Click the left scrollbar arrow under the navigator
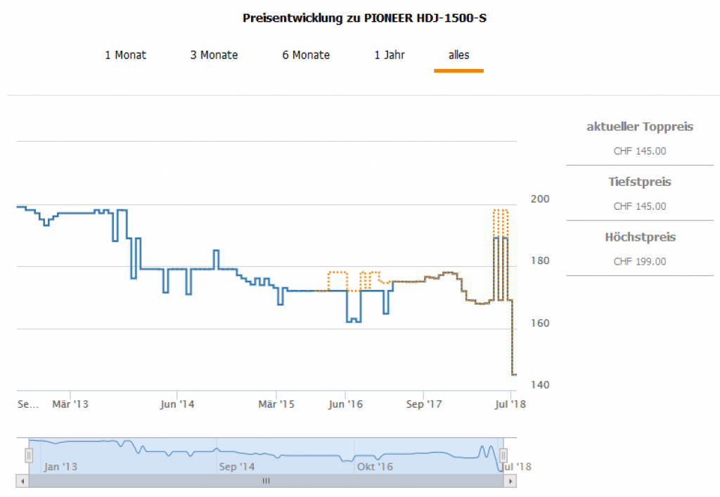 pyautogui.click(x=22, y=481)
